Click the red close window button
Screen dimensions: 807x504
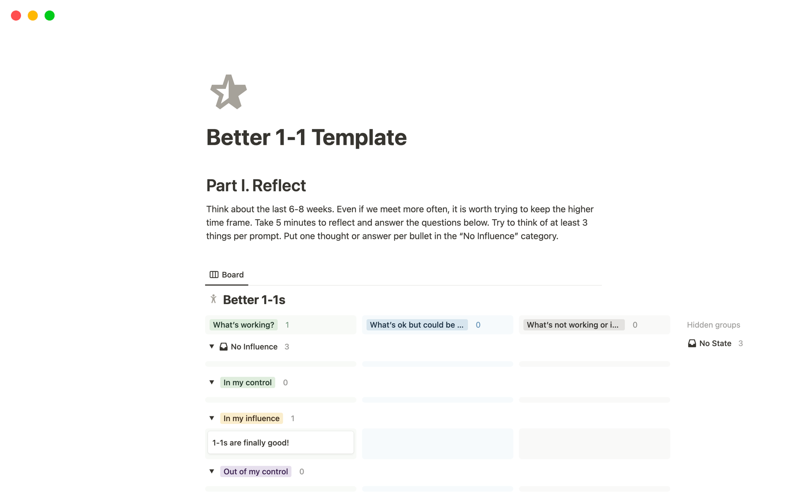pos(16,16)
